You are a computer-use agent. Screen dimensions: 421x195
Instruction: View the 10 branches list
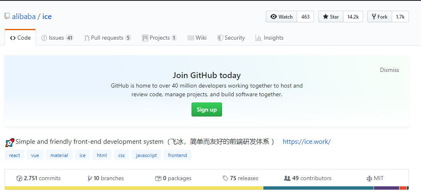click(x=106, y=178)
